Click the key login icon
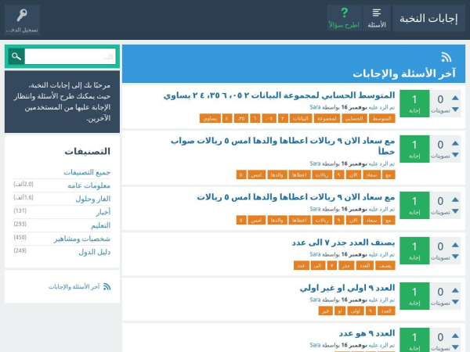The image size is (470, 352). 21,15
